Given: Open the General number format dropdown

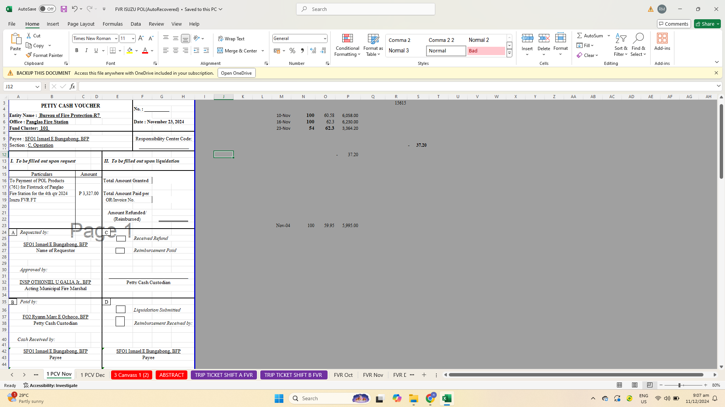Looking at the screenshot, I should pos(325,38).
